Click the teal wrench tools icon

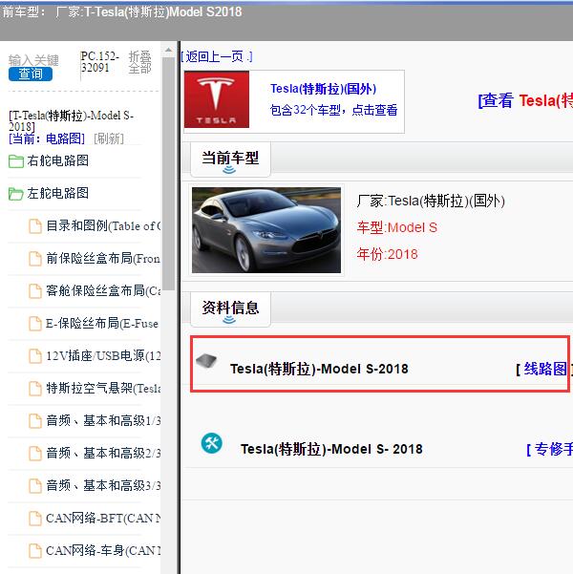(212, 443)
